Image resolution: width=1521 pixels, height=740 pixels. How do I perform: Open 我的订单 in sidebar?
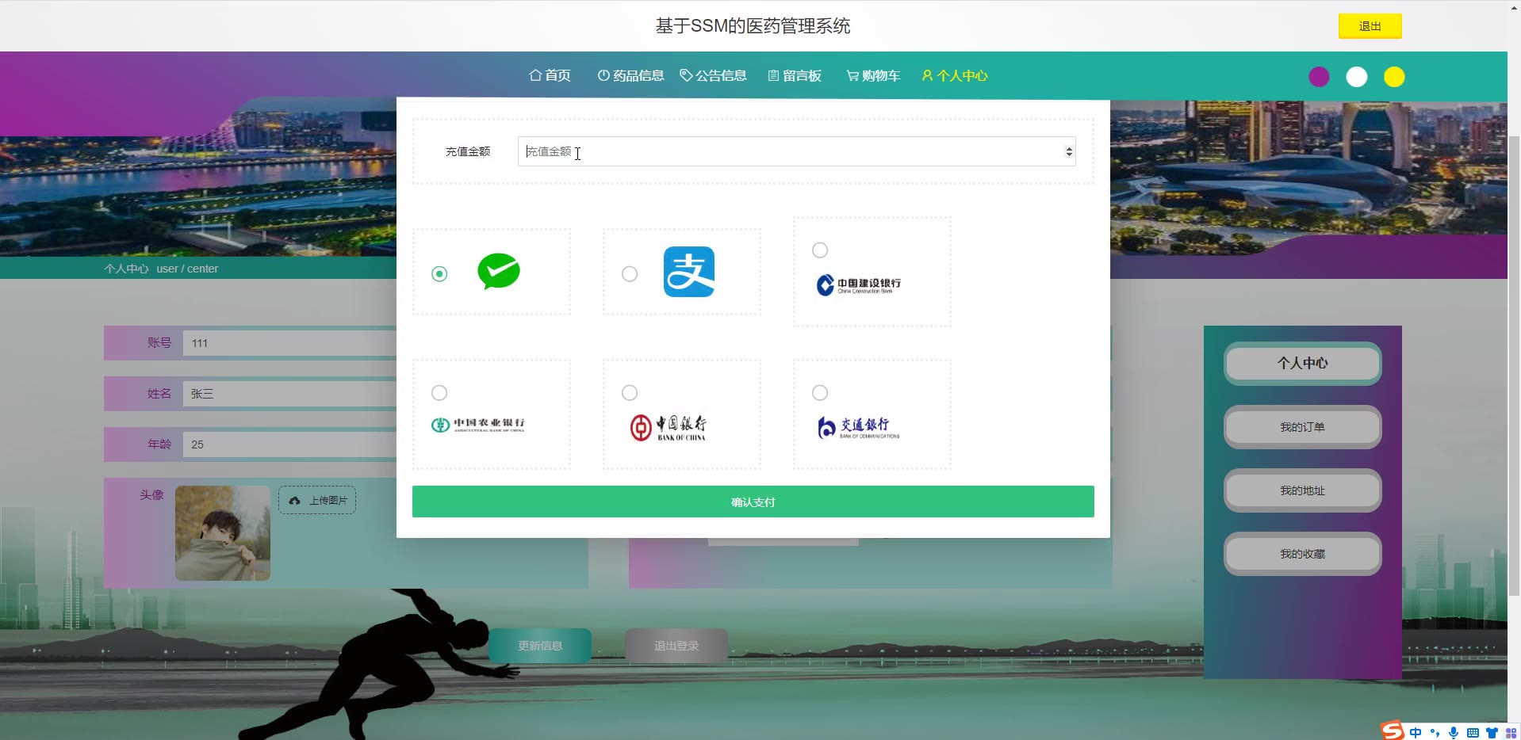click(x=1302, y=427)
